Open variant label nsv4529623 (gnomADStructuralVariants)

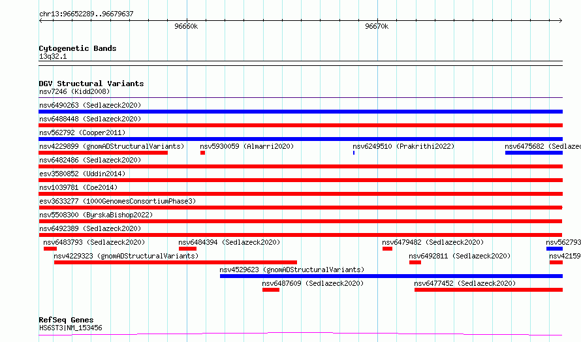point(292,270)
